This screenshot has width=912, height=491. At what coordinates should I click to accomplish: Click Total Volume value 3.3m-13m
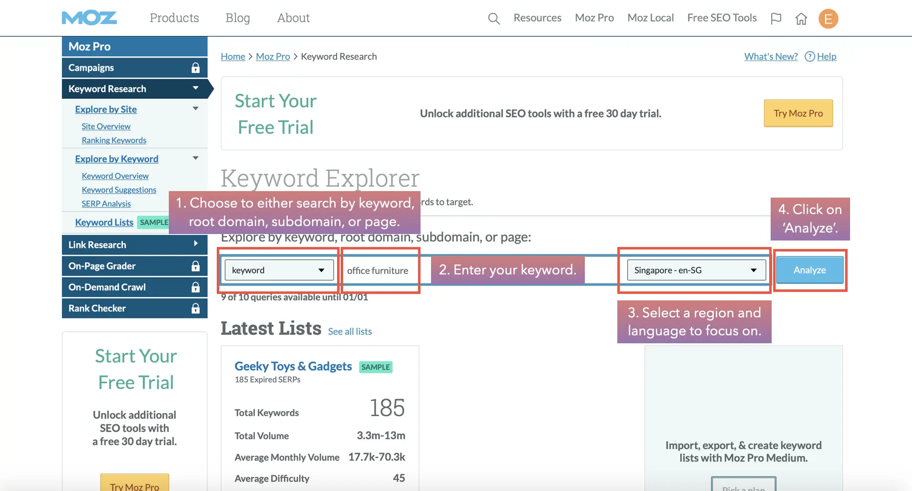pos(381,436)
